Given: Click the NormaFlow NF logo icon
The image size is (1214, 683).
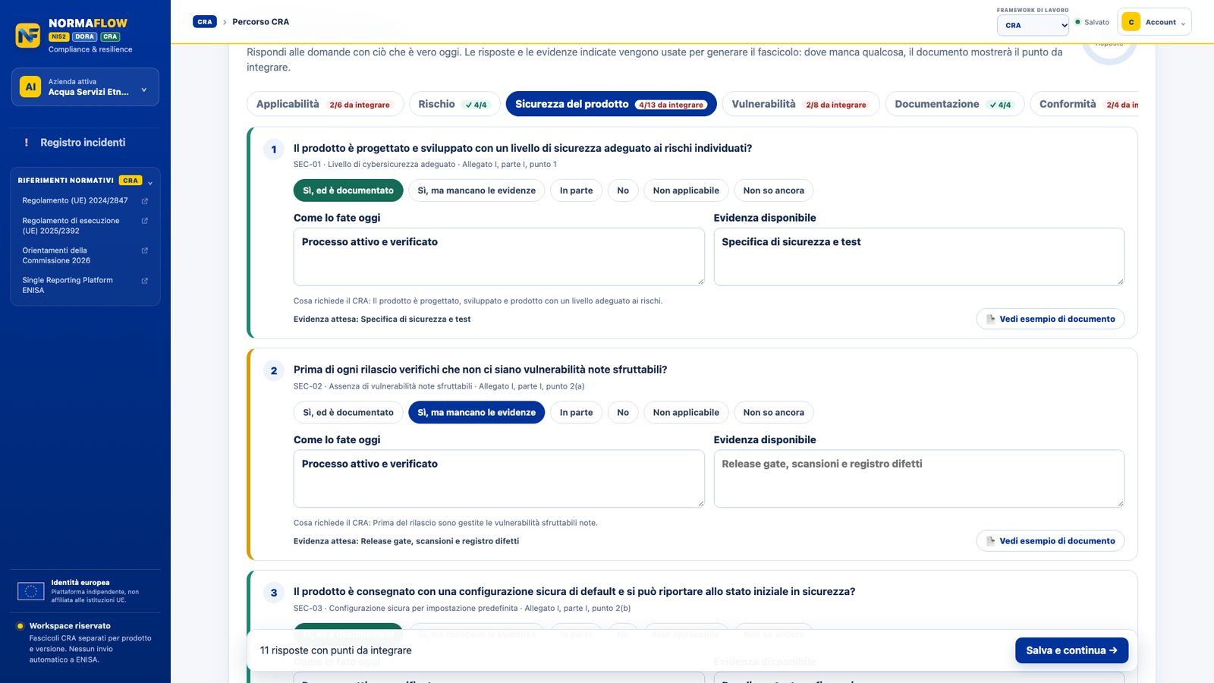Looking at the screenshot, I should point(28,36).
